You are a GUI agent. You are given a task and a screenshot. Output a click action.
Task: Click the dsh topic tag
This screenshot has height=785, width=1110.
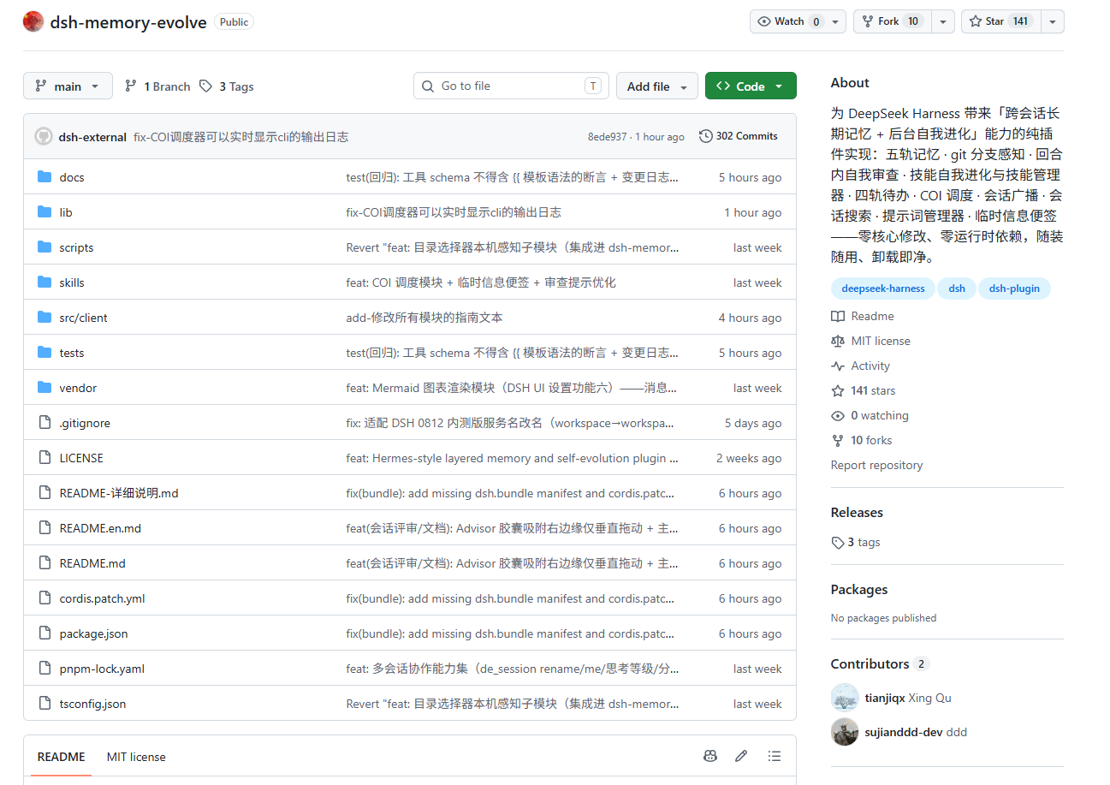pos(957,288)
